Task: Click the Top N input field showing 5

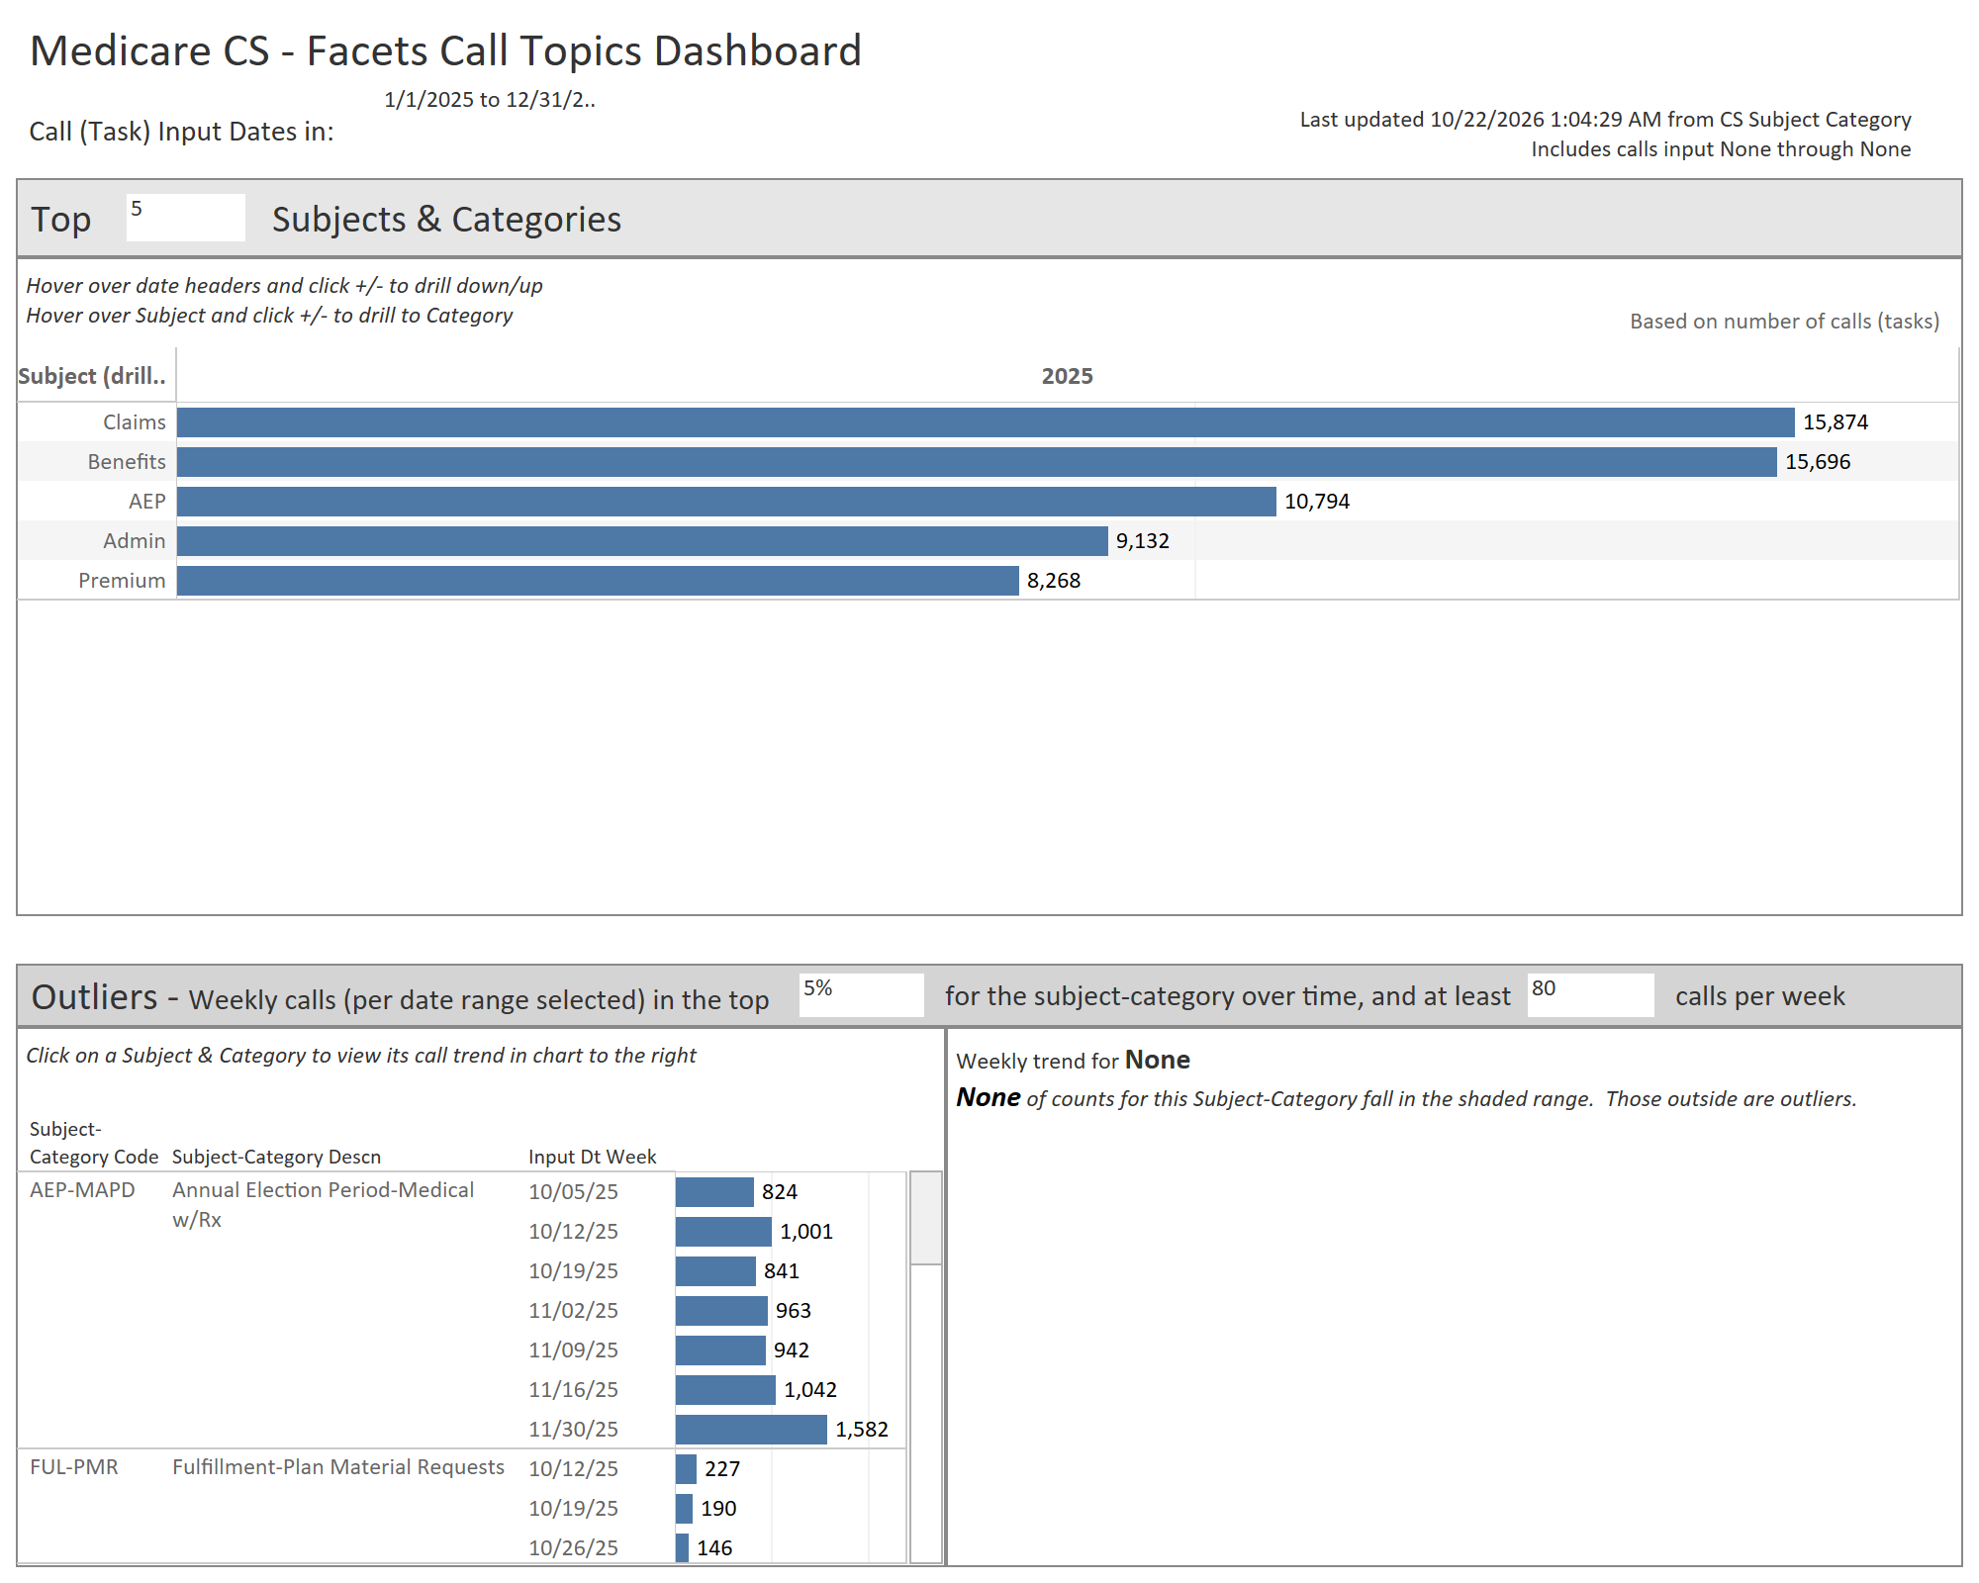Action: coord(185,218)
